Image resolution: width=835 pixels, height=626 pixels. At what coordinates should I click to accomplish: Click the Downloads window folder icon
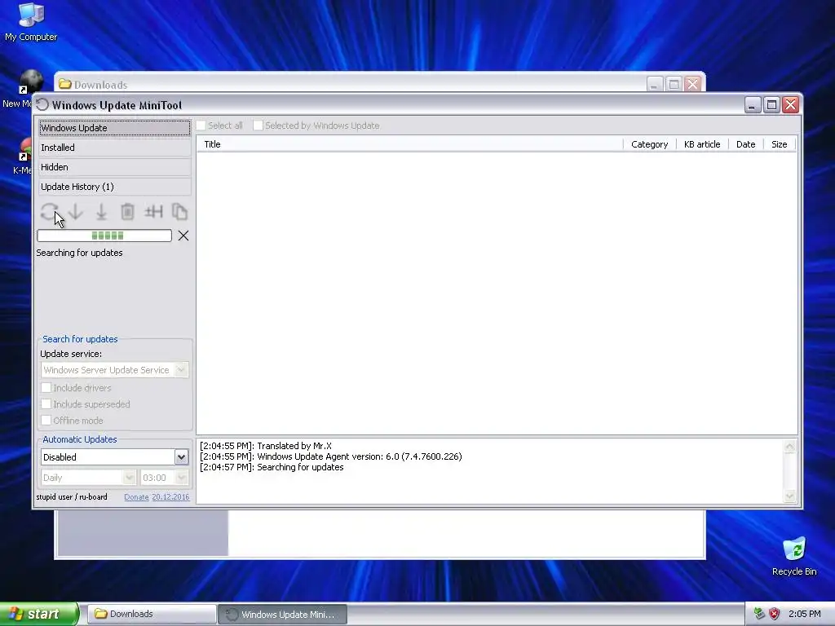click(x=65, y=84)
